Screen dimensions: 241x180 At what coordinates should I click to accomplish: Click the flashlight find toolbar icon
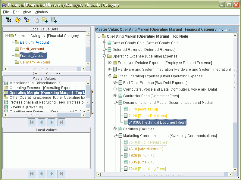(x=27, y=20)
